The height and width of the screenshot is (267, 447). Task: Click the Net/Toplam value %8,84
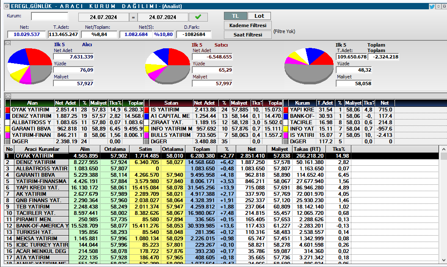point(99,34)
